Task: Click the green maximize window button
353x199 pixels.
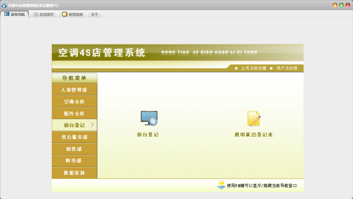Action: (341, 5)
